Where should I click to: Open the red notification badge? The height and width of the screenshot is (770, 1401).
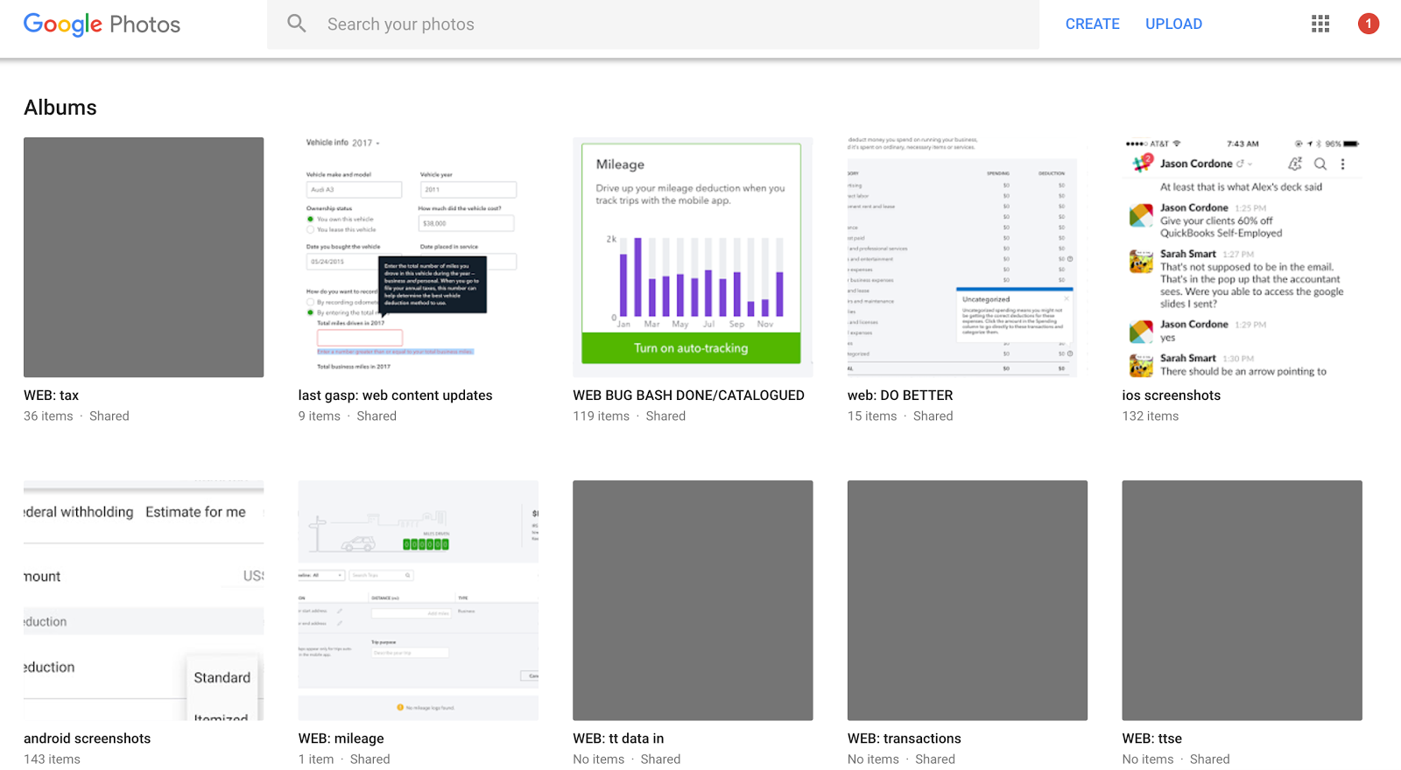click(1369, 24)
